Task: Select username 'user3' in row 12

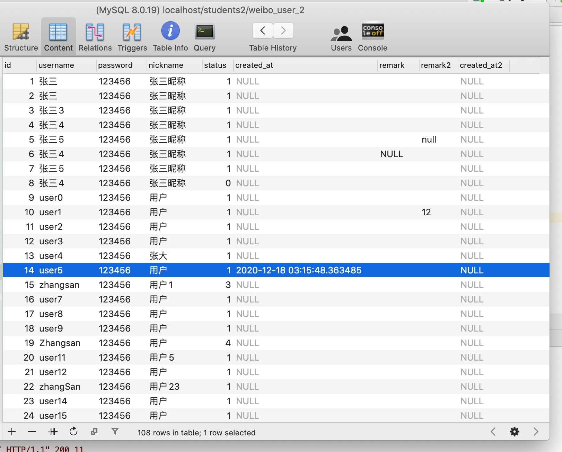Action: pos(51,241)
